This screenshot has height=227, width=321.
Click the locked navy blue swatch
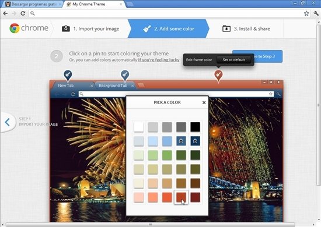(195, 141)
